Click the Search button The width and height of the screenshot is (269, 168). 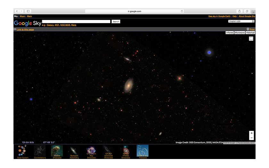[x=116, y=22]
